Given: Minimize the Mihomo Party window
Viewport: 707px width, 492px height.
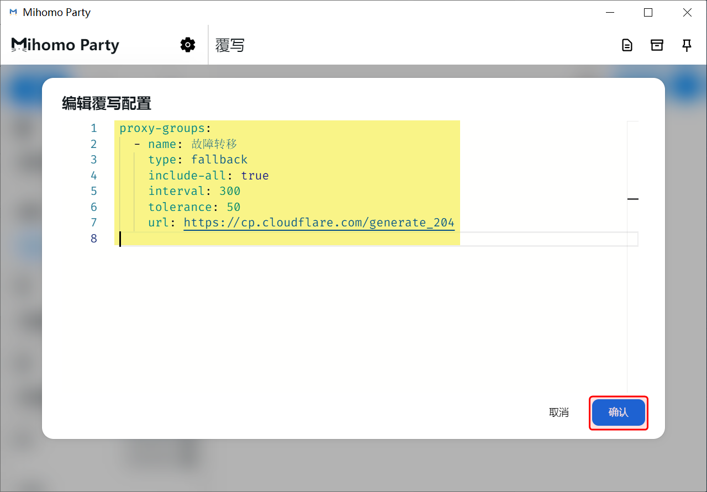Looking at the screenshot, I should pyautogui.click(x=610, y=12).
